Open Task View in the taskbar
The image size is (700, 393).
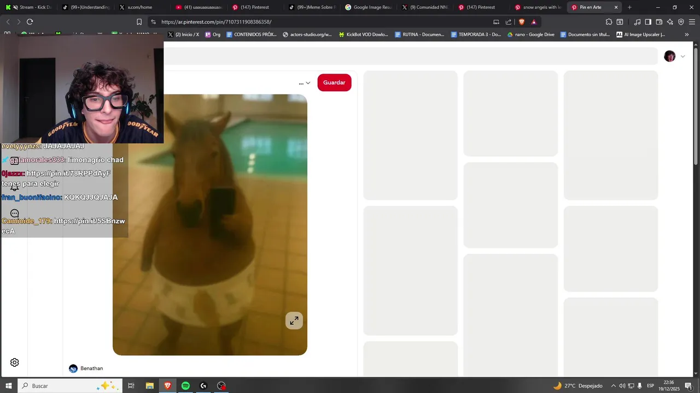[x=131, y=386]
